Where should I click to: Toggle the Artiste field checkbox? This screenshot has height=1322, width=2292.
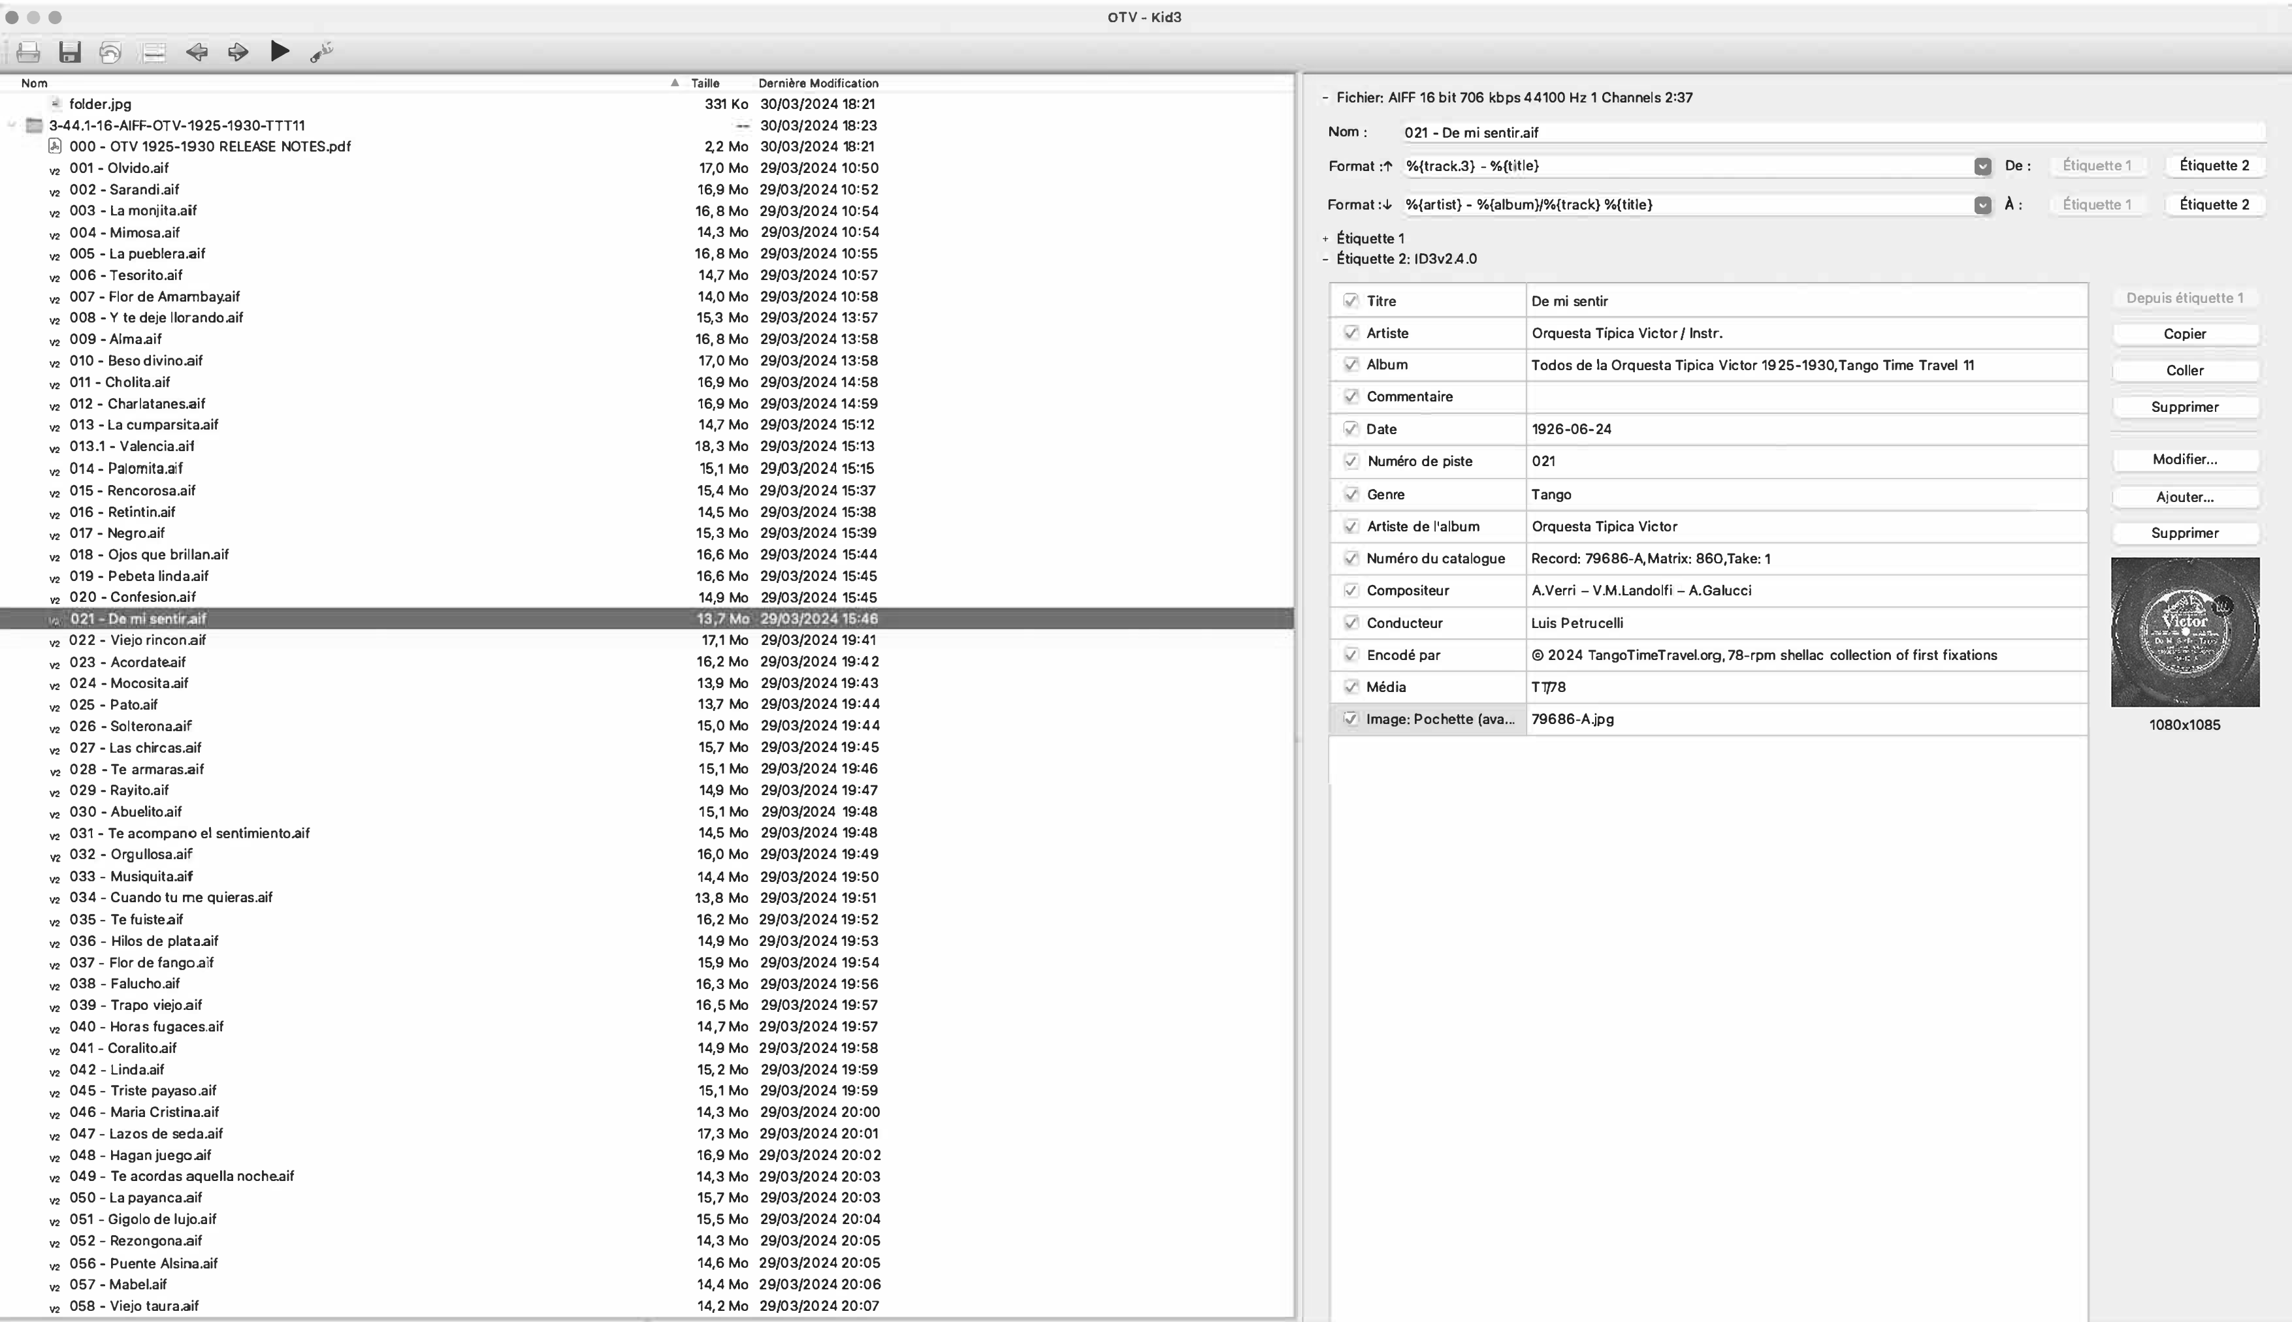point(1351,332)
